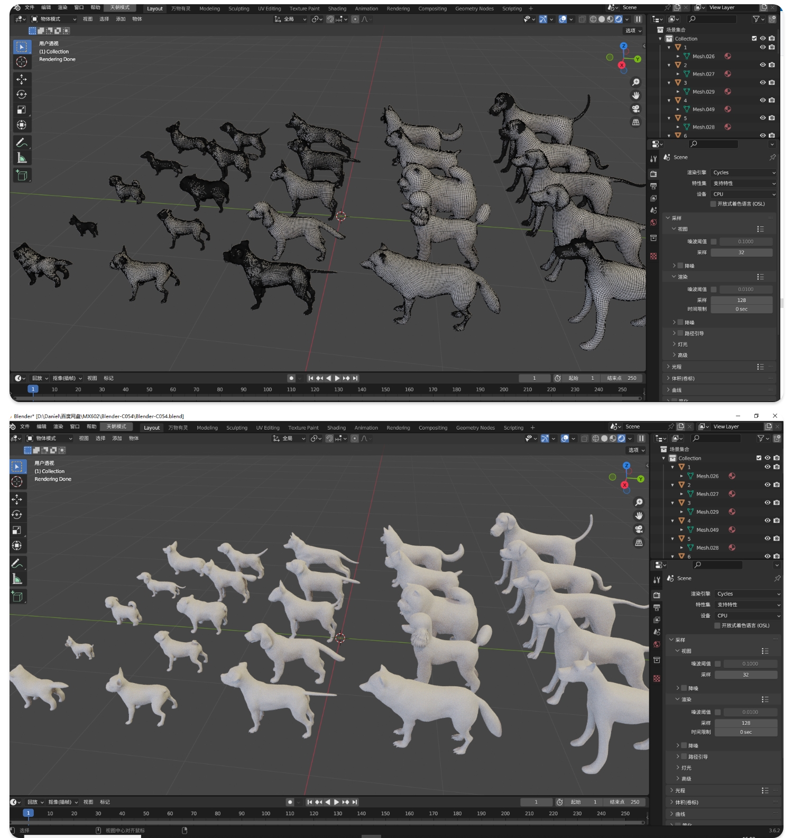Select the Add Cube tool in upper window
Viewport: 793px width, 838px height.
pos(22,175)
